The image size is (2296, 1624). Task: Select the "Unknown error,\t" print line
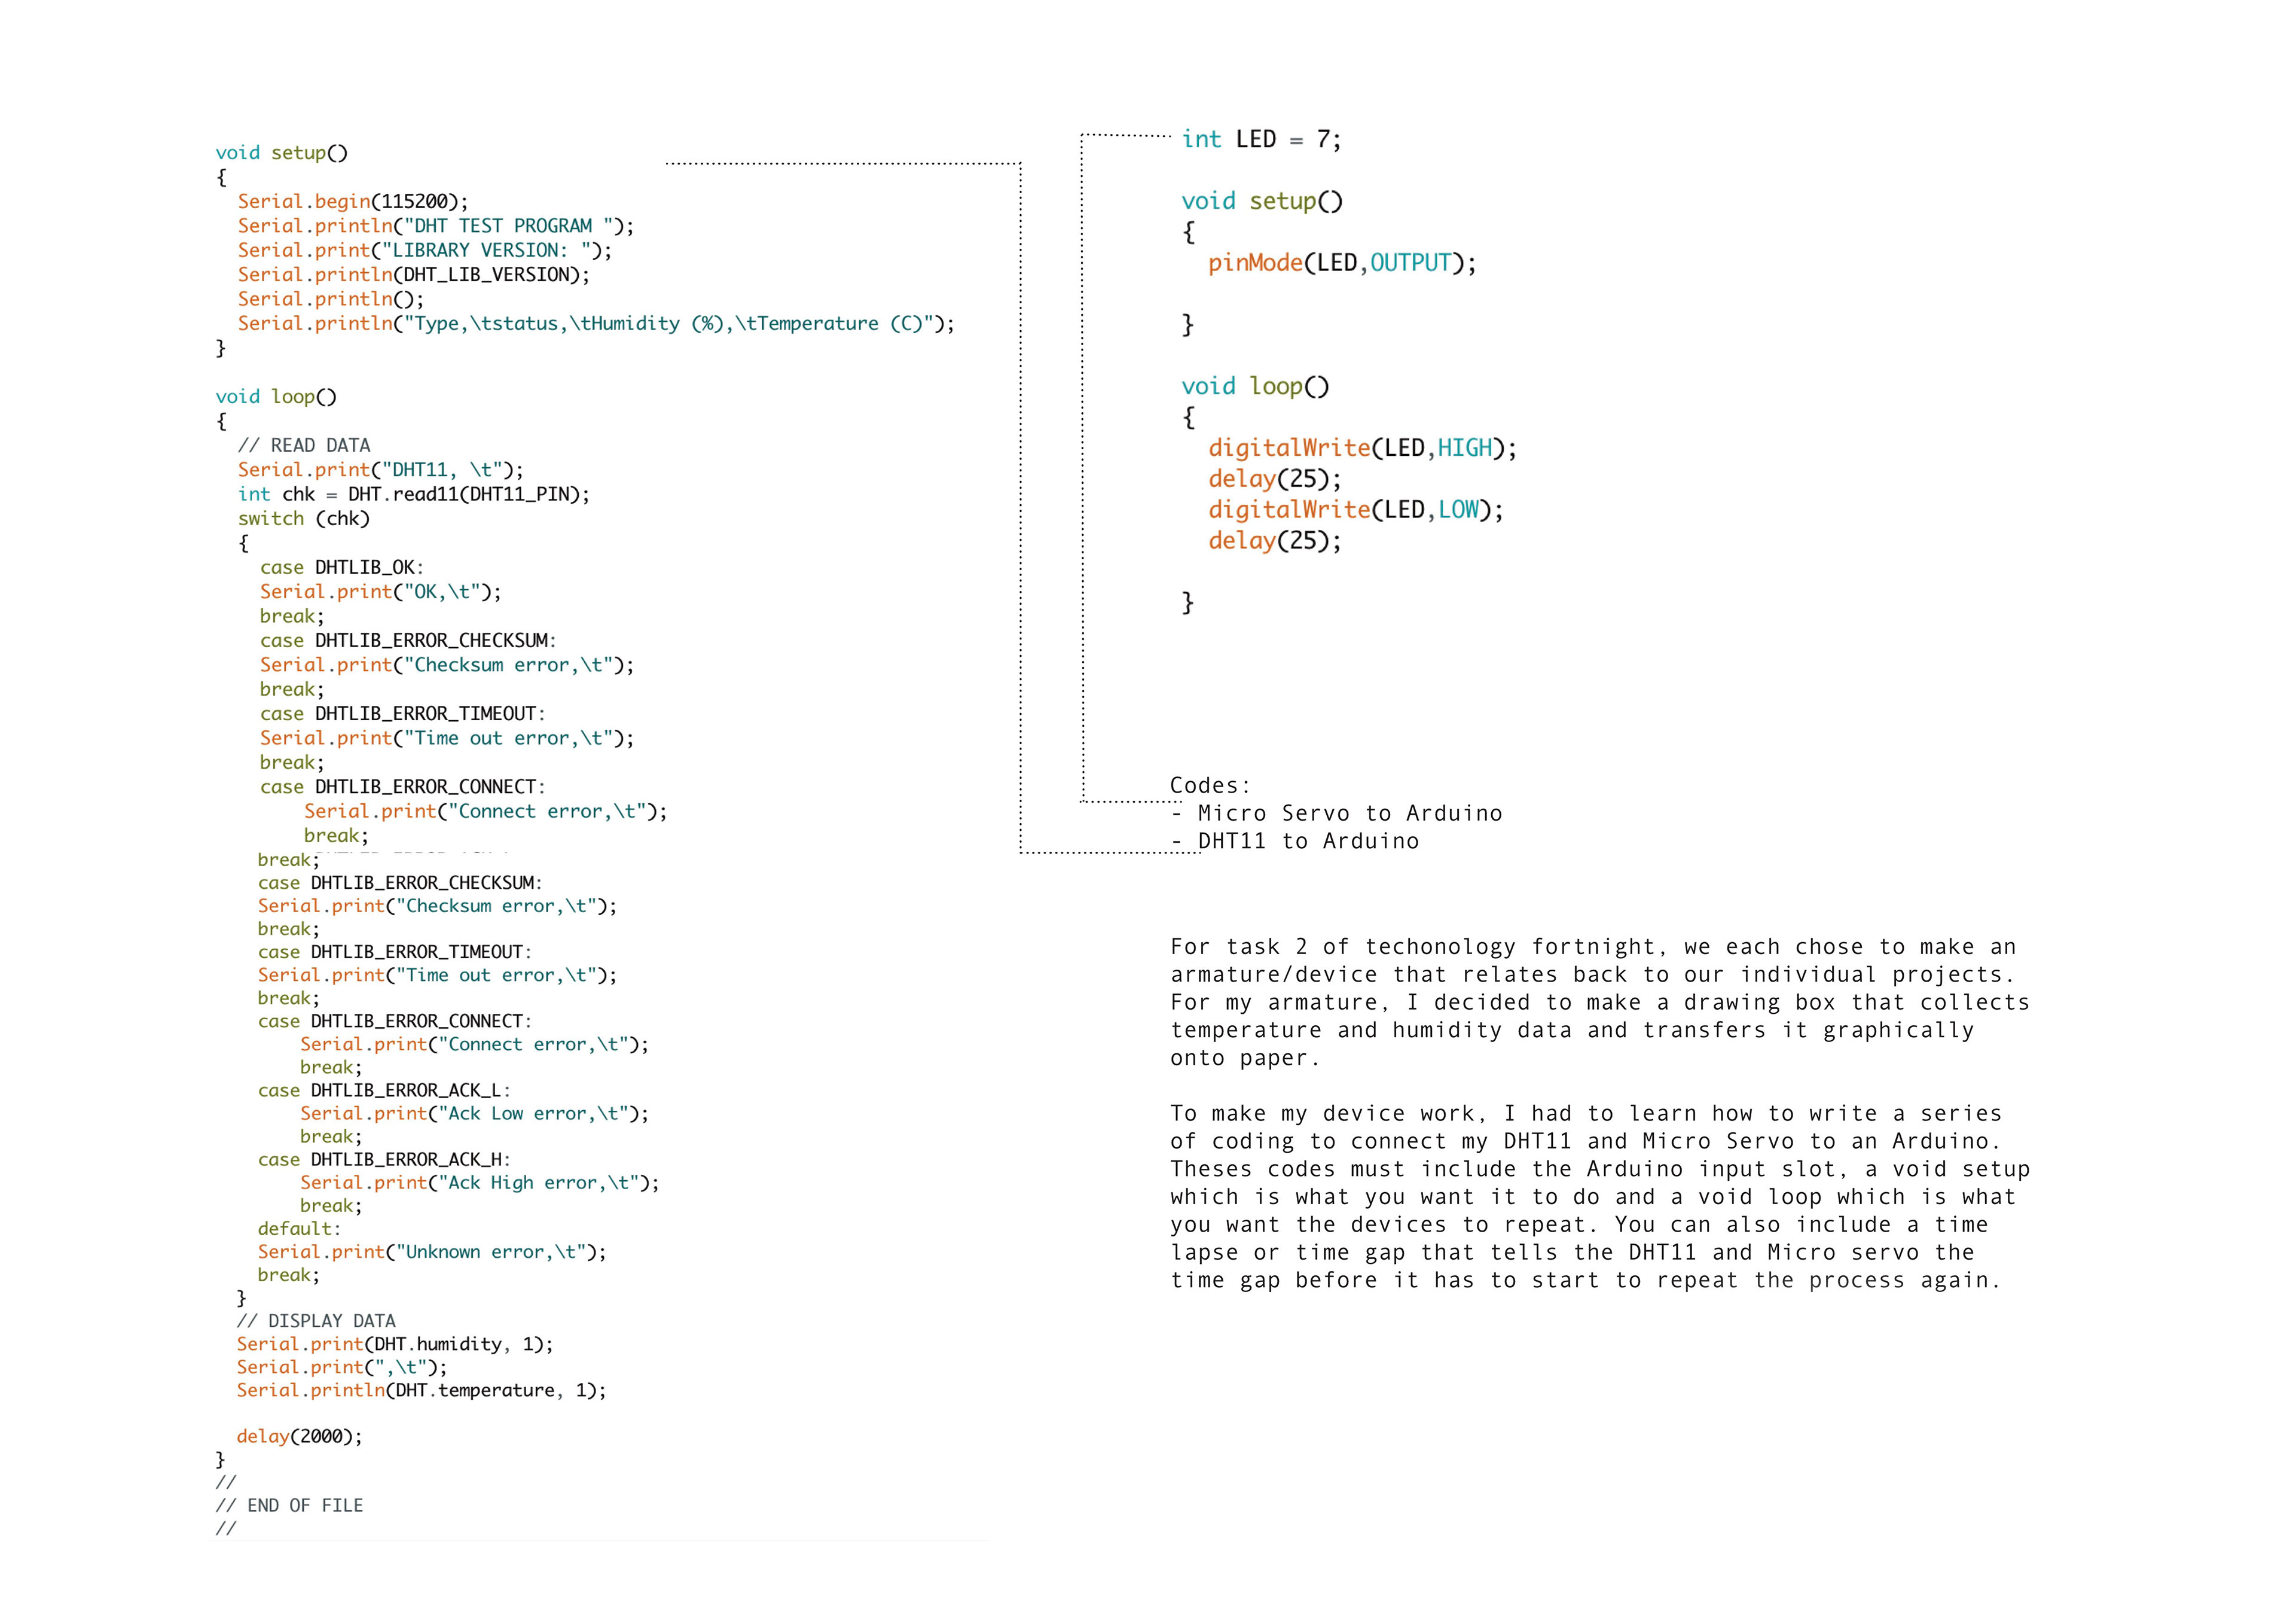click(x=432, y=1252)
